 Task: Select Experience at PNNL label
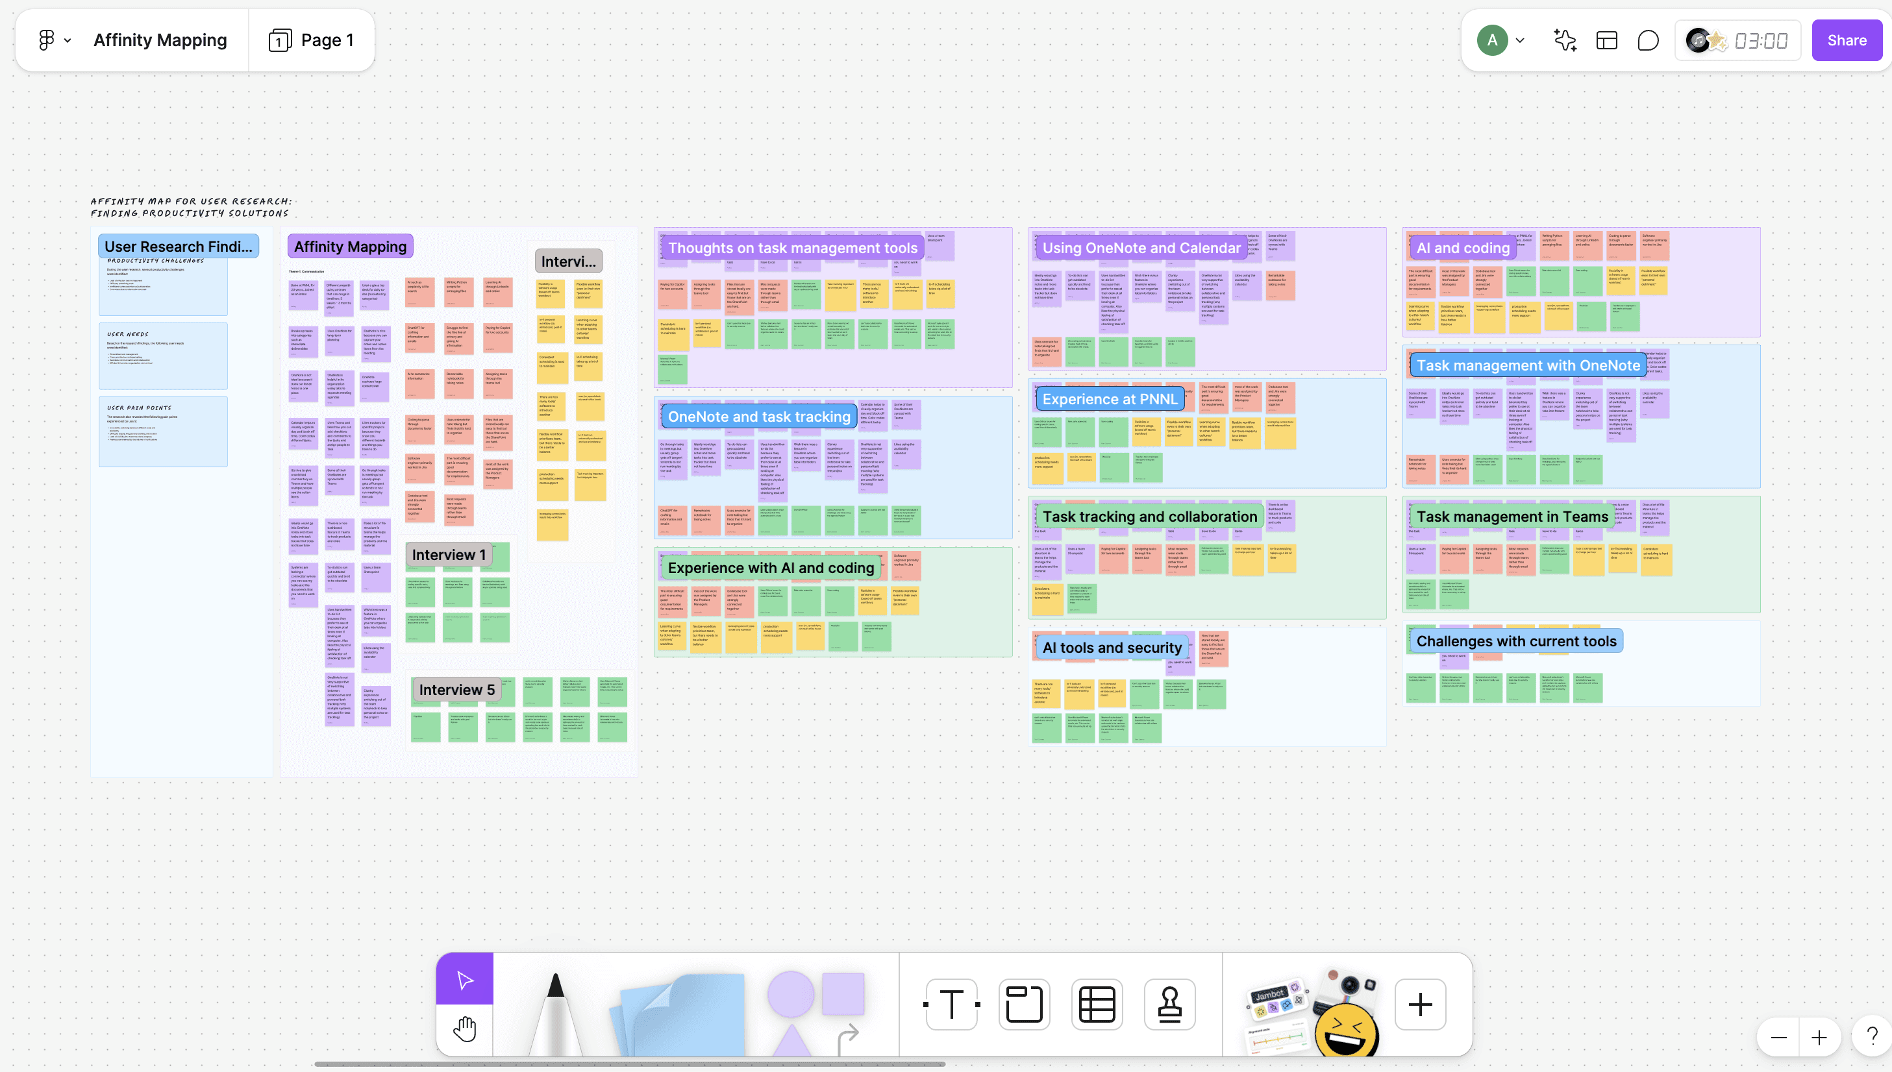tap(1110, 399)
